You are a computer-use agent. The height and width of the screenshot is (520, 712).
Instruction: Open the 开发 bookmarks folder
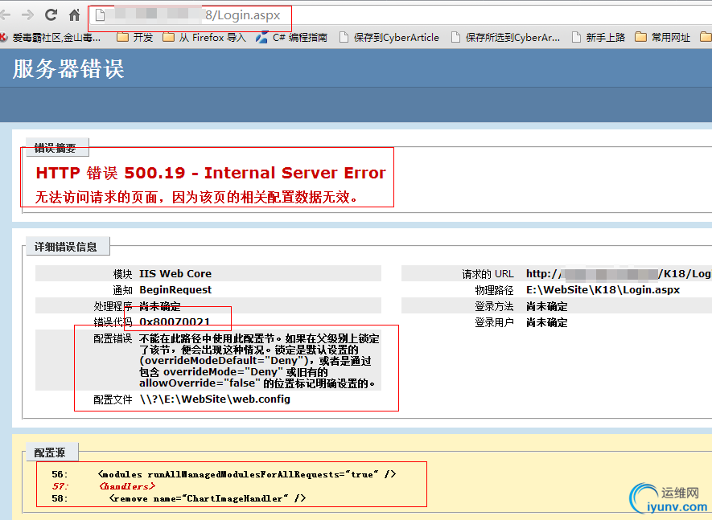135,37
